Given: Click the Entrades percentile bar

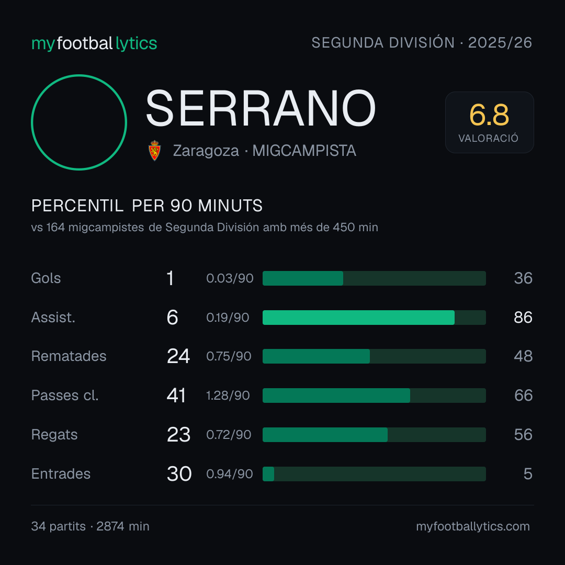Looking at the screenshot, I should 374,474.
